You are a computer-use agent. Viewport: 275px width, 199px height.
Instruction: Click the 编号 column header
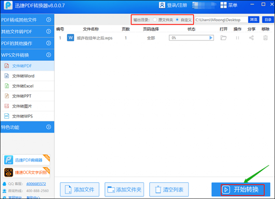pos(60,29)
